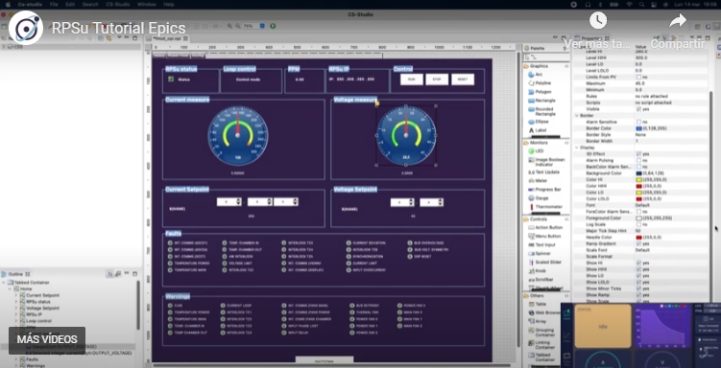Toggle the Alarm Pulsing checkbox
Image resolution: width=721 pixels, height=368 pixels.
(x=638, y=161)
